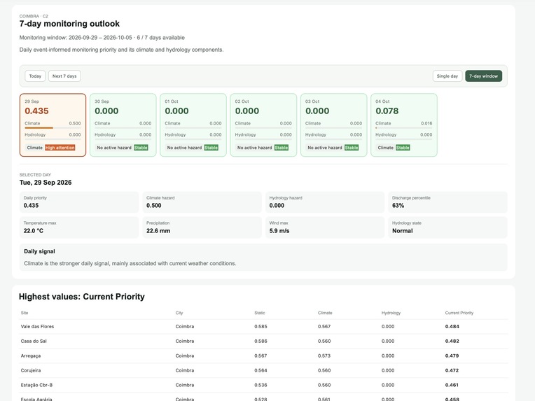
Task: Click the Current Priority column header
Action: tap(459, 313)
